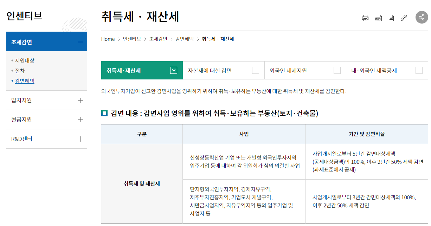The width and height of the screenshot is (431, 226).
Task: Expand the 현금지원 section plus icon
Action: pyautogui.click(x=80, y=120)
